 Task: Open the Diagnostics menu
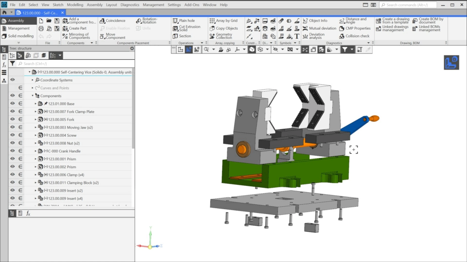click(129, 5)
